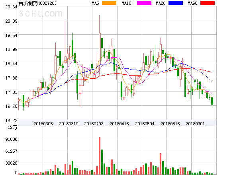Click the highest red candlestick near 20.30
The width and height of the screenshot is (239, 175).
[x=100, y=46]
